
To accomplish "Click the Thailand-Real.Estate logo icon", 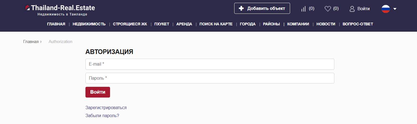I will point(27,8).
